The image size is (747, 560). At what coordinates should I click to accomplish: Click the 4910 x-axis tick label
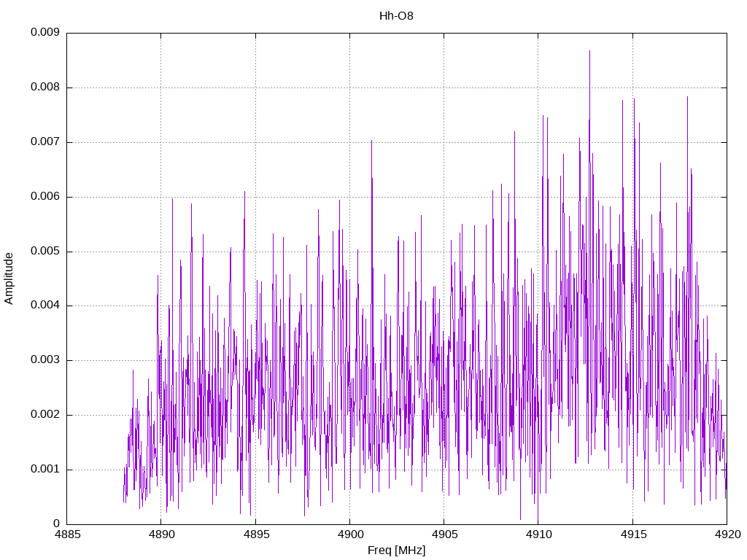pos(539,534)
